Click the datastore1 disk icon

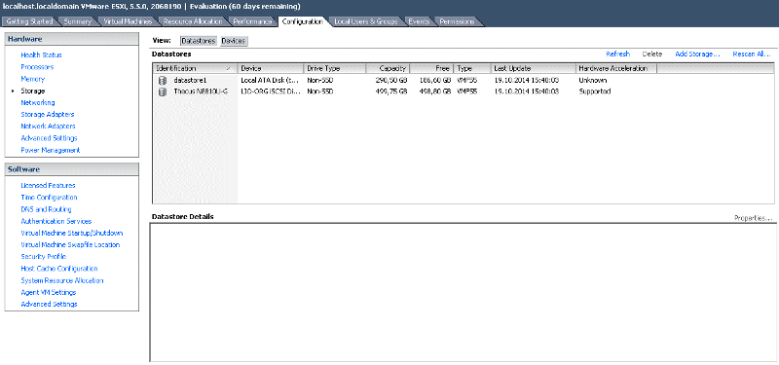pyautogui.click(x=162, y=81)
